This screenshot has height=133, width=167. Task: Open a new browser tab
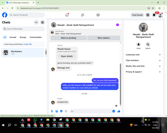[x=38, y=3]
